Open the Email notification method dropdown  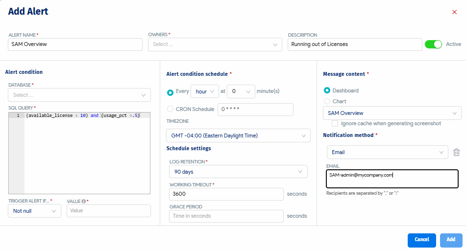387,152
